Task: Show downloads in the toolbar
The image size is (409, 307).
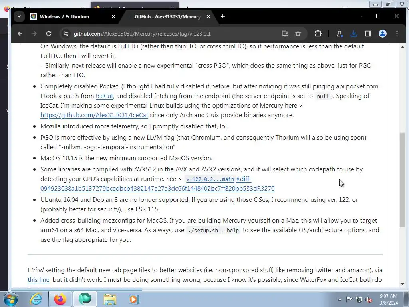Action: (354, 34)
